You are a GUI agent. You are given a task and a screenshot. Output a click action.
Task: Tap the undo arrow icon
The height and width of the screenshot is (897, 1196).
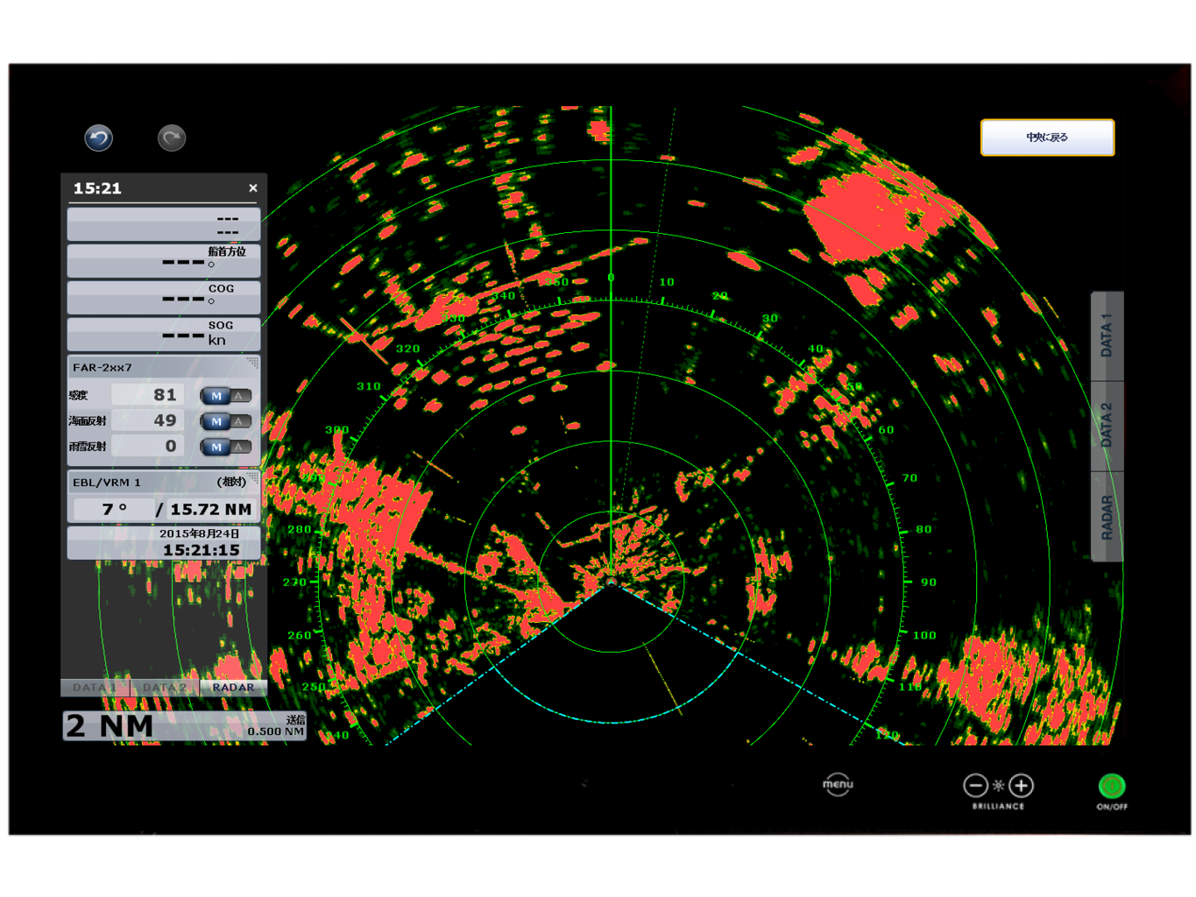tap(98, 138)
